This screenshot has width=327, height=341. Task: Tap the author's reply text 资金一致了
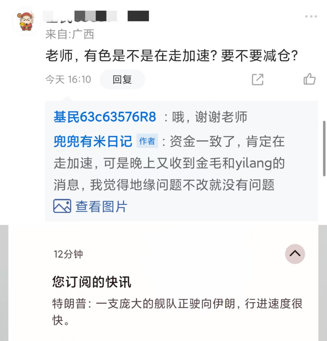(169, 163)
